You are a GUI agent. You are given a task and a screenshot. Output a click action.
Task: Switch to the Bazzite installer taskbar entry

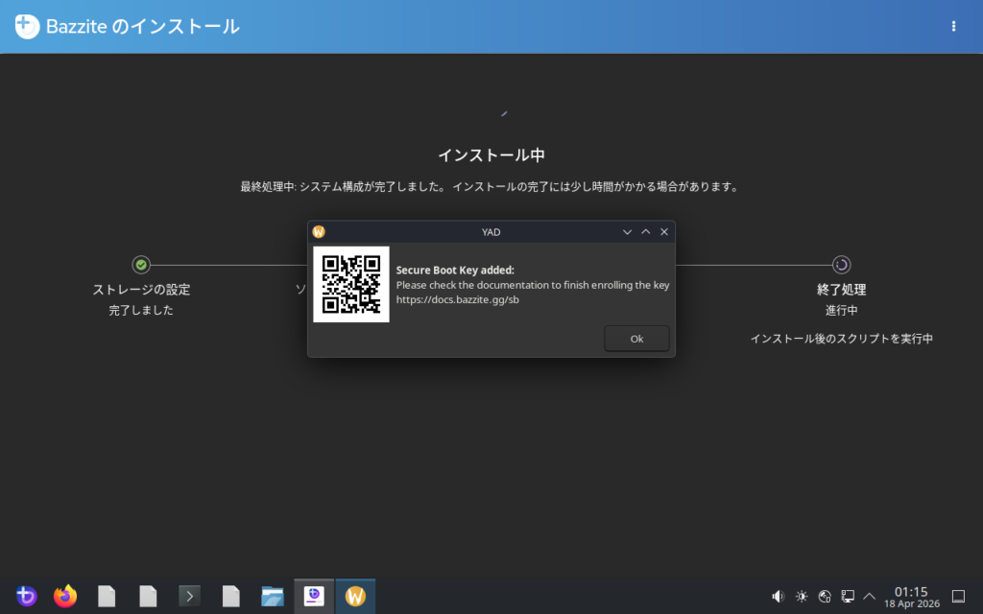(x=314, y=597)
